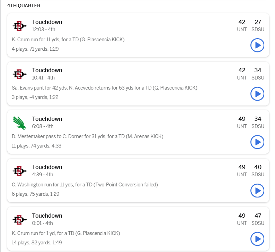
Task: Click the 4TH QUARTER section heading
Action: point(24,6)
